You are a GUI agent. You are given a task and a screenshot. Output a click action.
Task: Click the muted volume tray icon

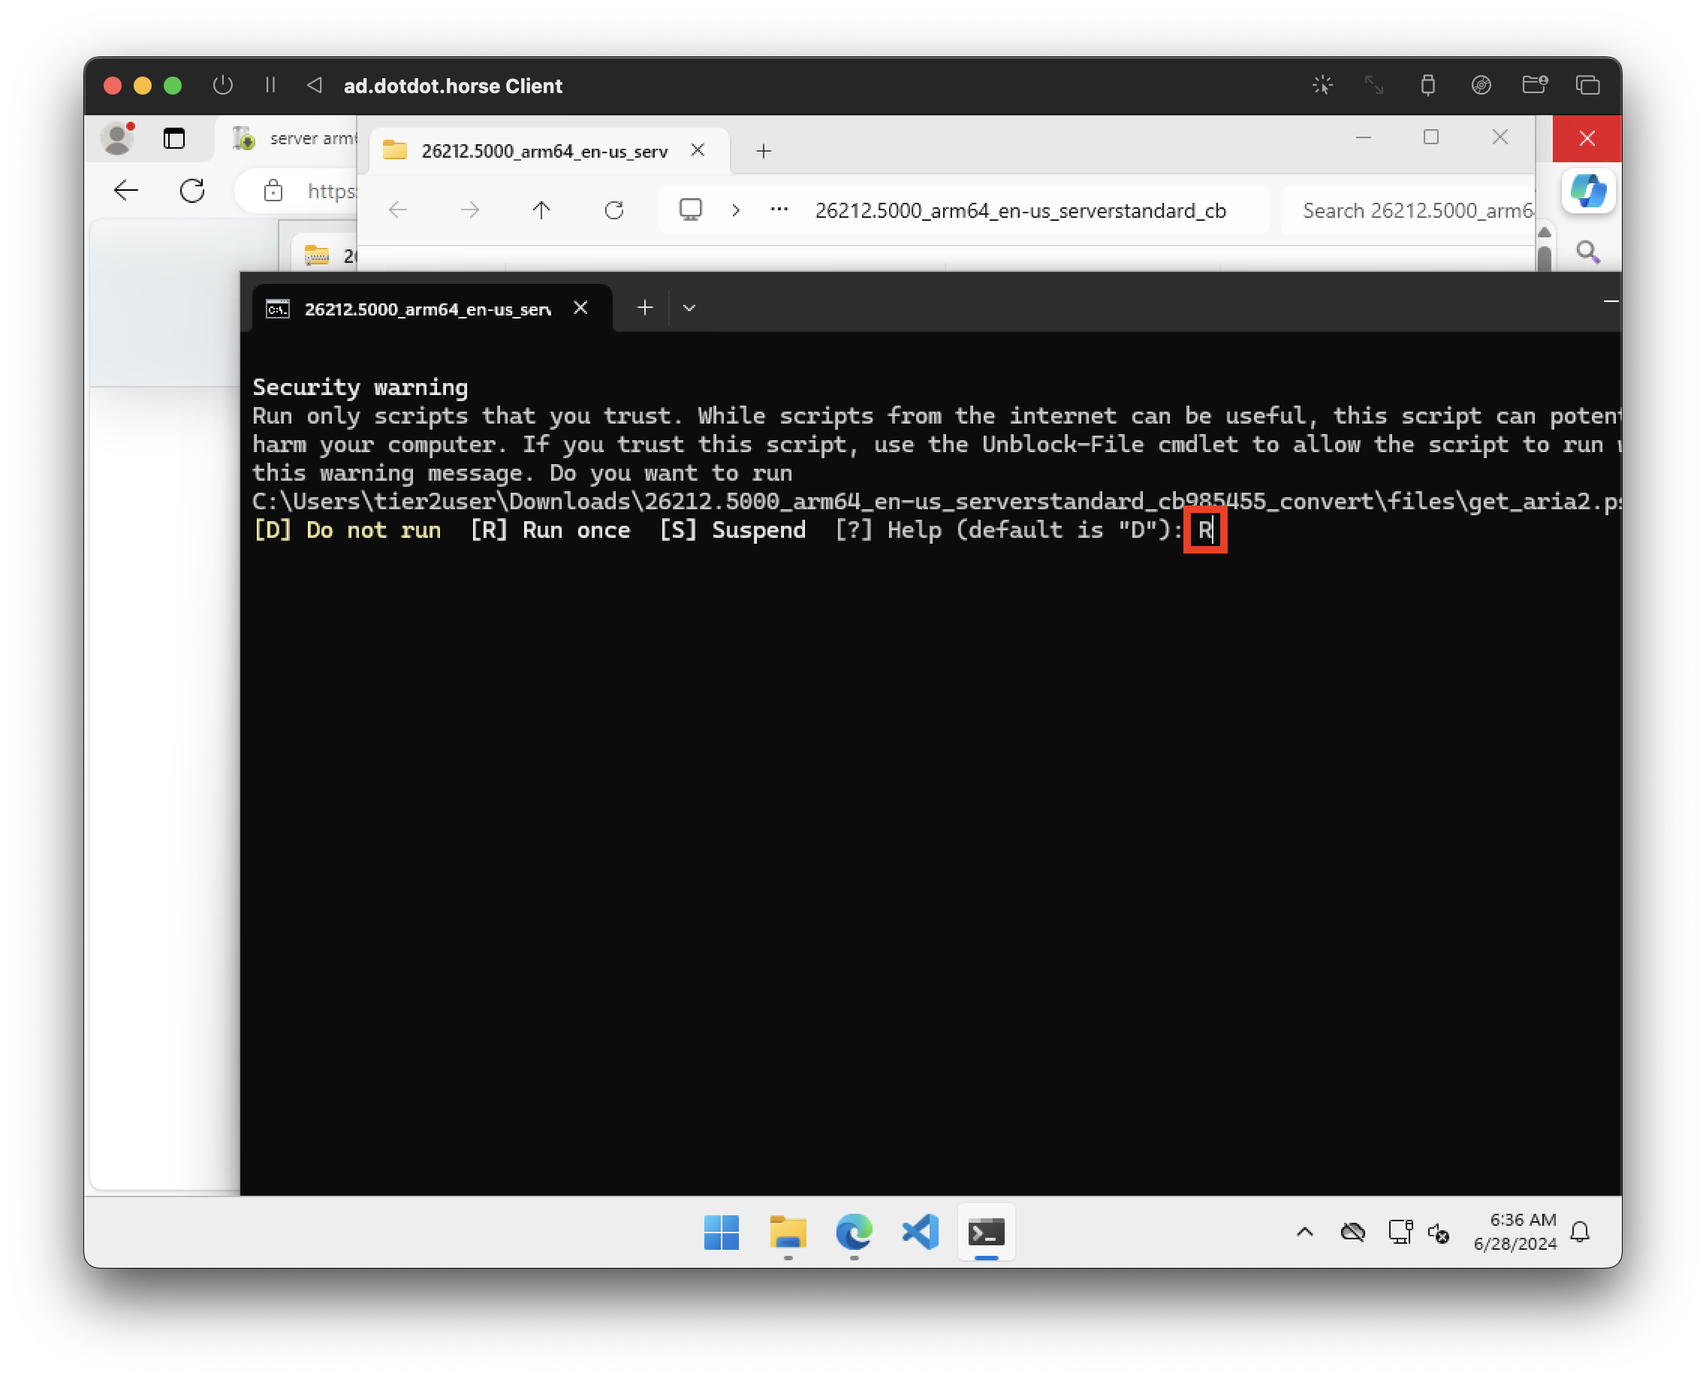coord(1439,1233)
